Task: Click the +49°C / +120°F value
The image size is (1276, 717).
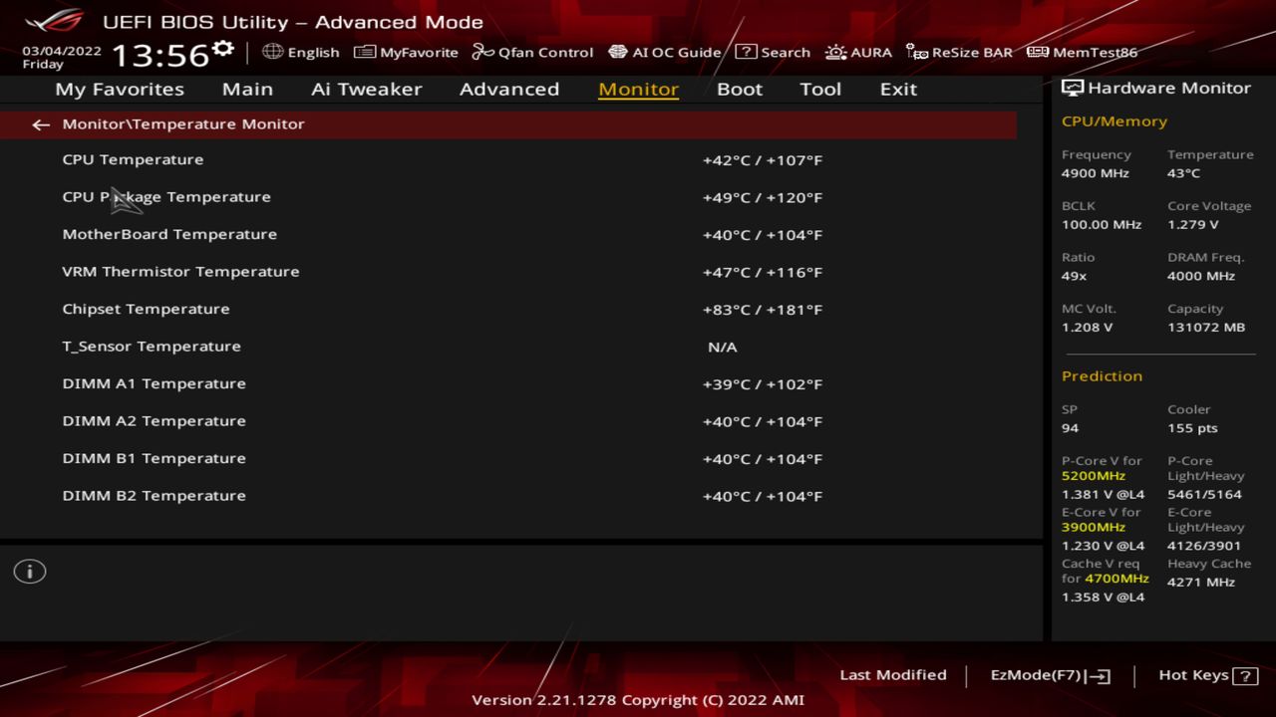Action: [x=763, y=197]
